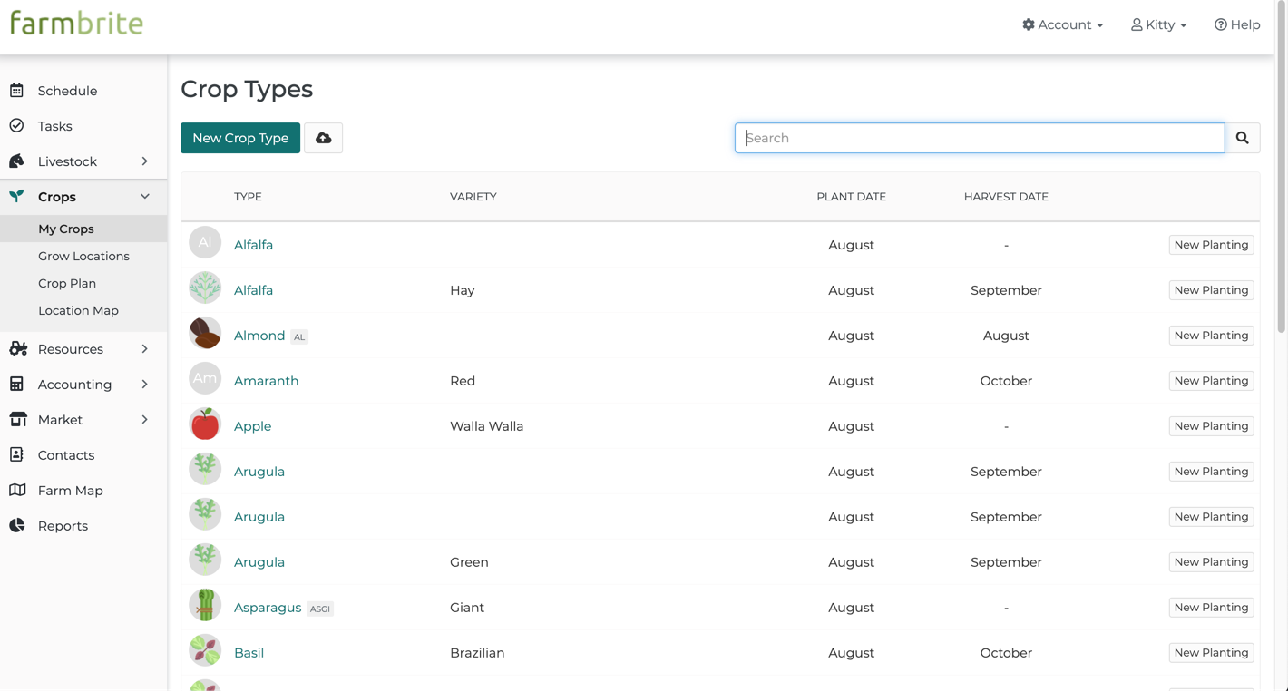Viewport: 1288px width, 692px height.
Task: Click the Brazilian variety text
Action: click(x=477, y=653)
